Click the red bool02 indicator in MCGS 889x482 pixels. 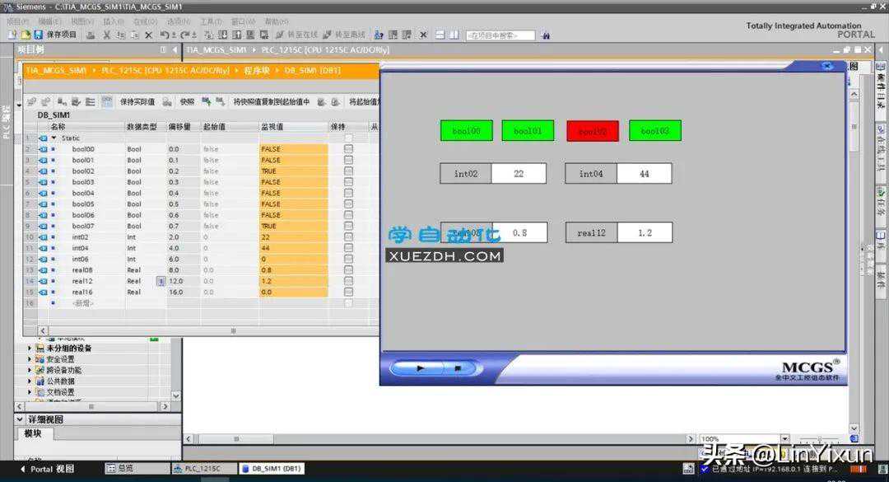pos(592,130)
